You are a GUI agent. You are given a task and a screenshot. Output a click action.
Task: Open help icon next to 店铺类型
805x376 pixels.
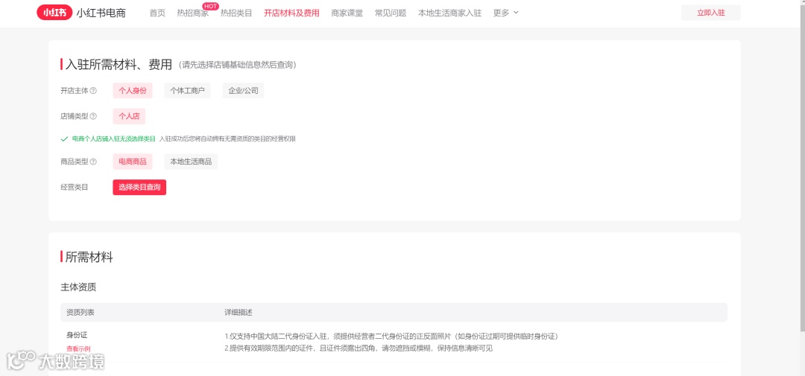click(x=93, y=116)
